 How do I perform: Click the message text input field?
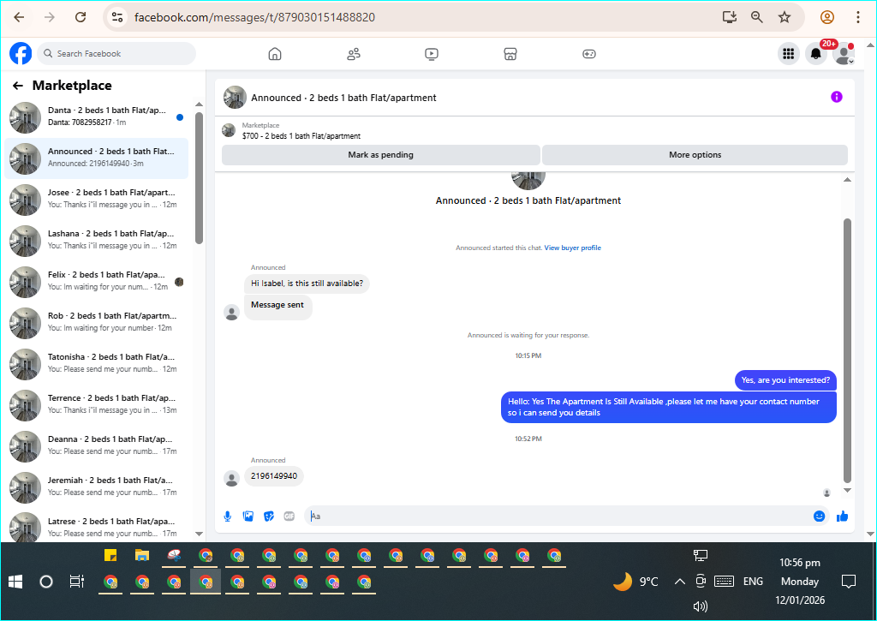point(559,516)
